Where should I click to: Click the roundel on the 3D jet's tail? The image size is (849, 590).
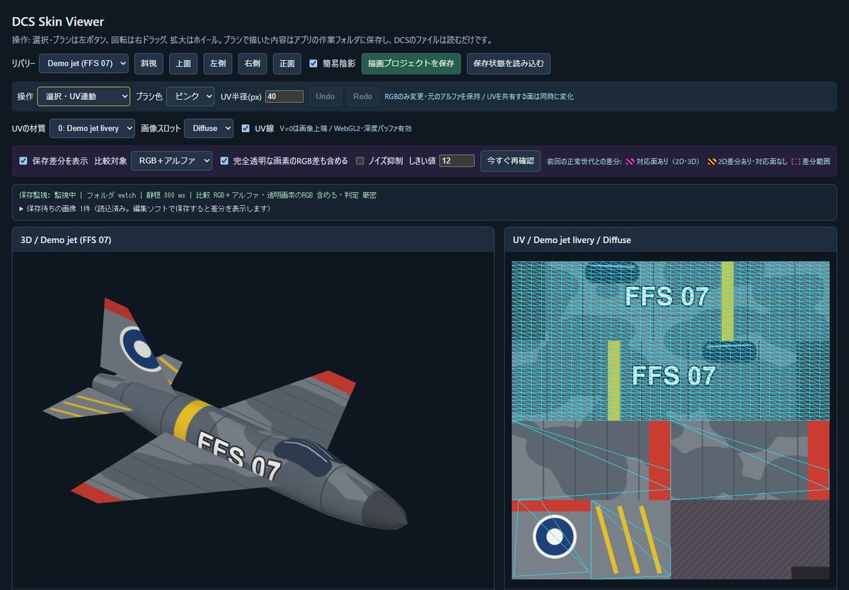pyautogui.click(x=141, y=348)
